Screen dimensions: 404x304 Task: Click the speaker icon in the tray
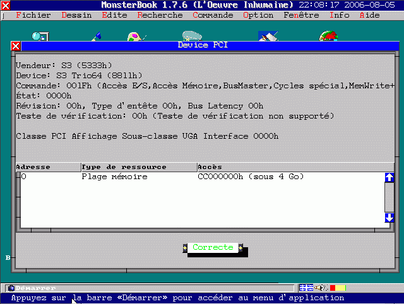320,288
